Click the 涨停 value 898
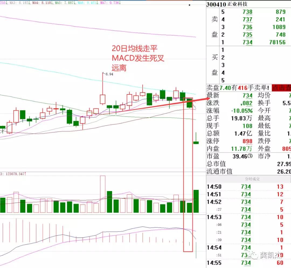The image size is (291, 268). pos(248,141)
